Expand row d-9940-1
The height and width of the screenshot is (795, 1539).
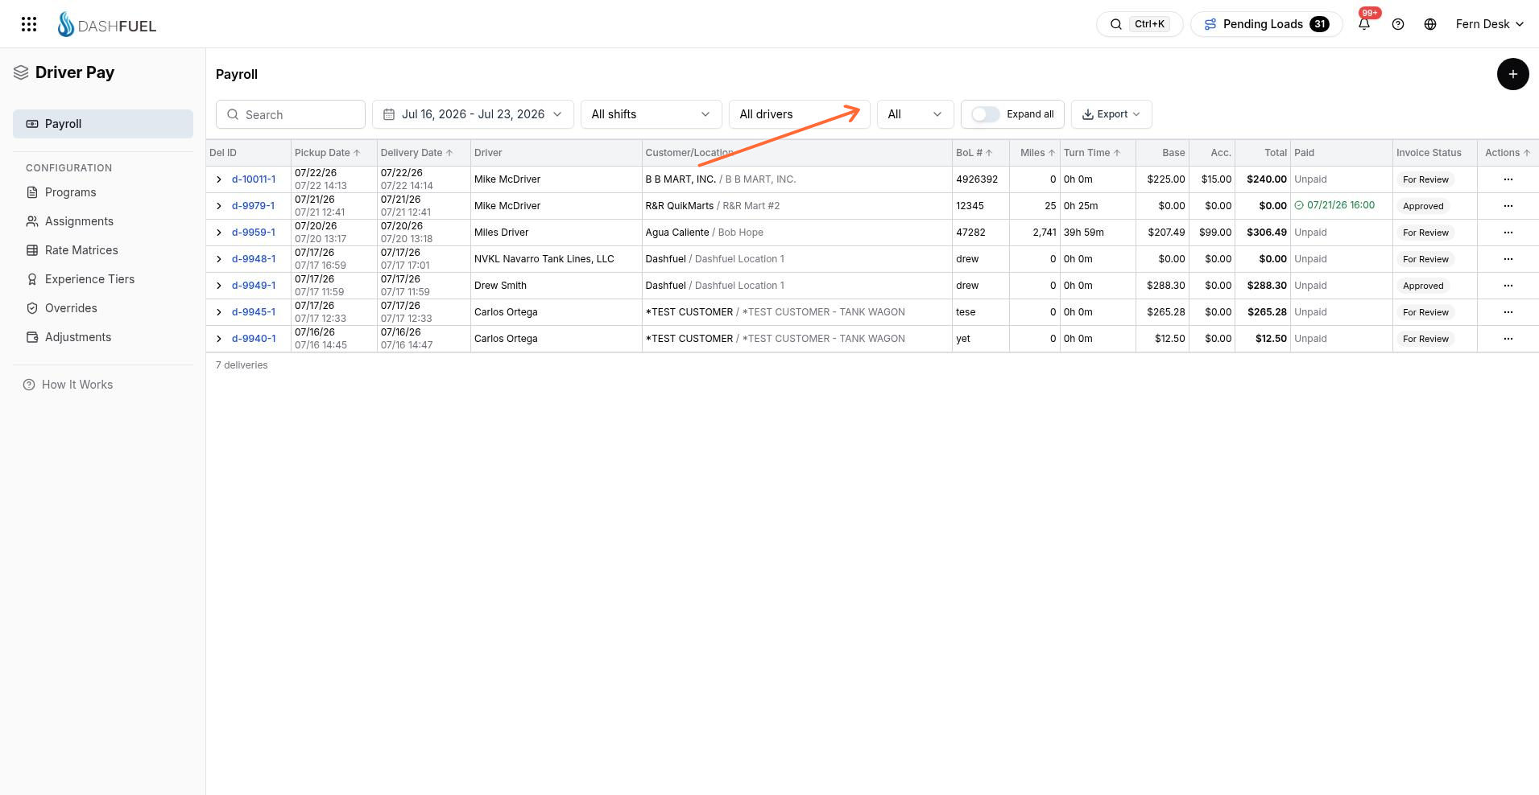[x=219, y=339]
